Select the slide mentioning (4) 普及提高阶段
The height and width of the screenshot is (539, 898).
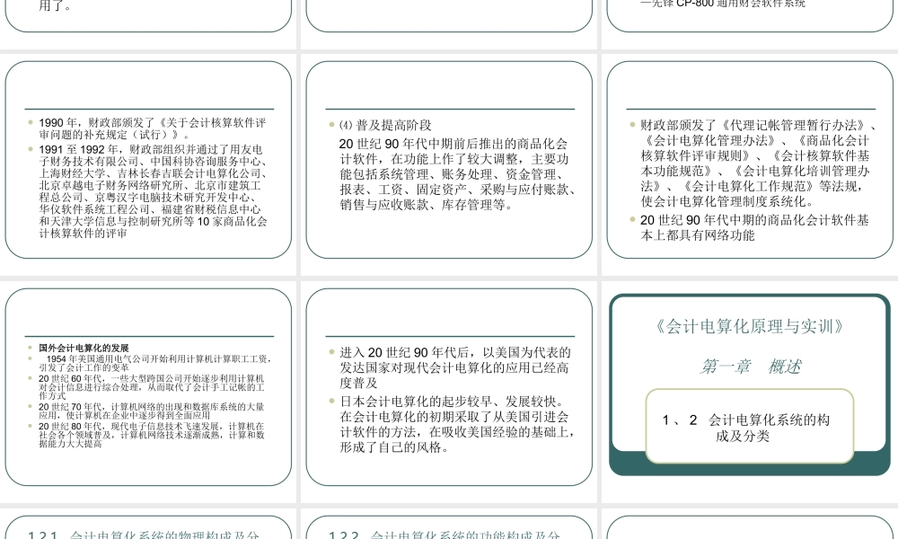click(449, 162)
